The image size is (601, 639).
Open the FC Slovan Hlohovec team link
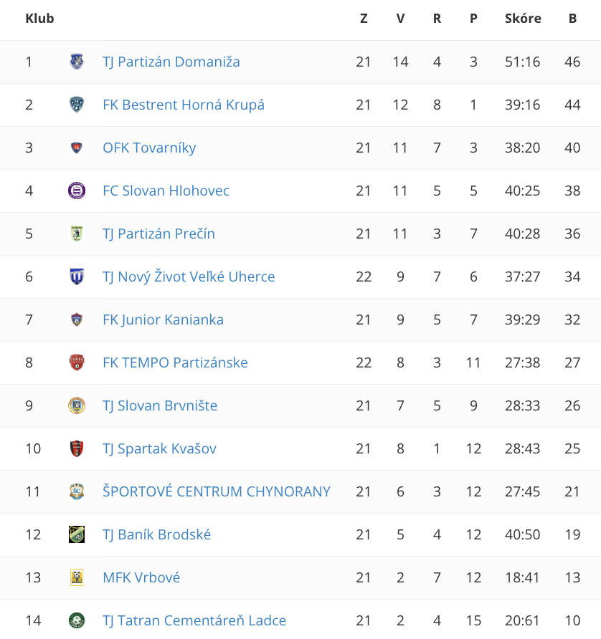(x=166, y=191)
